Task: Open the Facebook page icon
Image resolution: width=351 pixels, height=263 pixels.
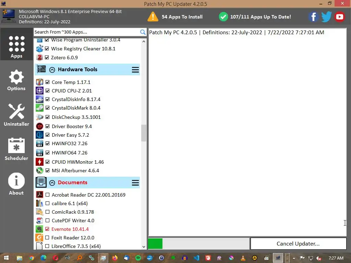Action: click(313, 17)
